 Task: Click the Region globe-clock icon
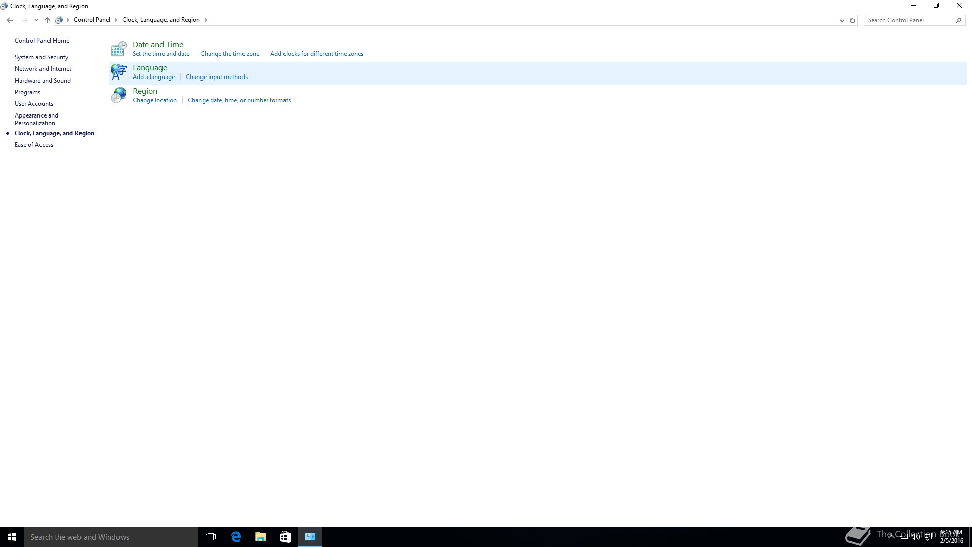click(118, 95)
